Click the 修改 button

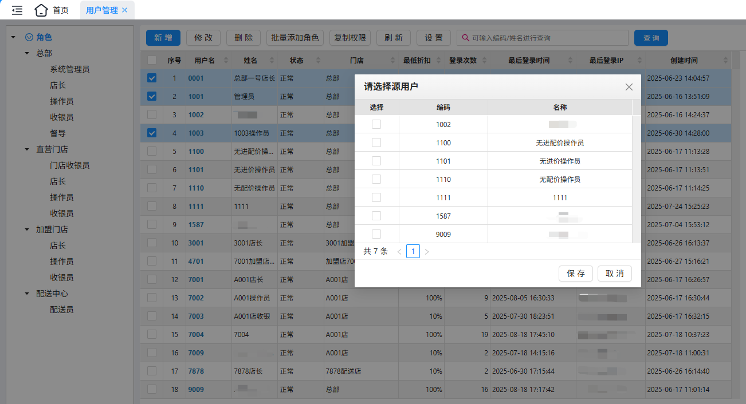pos(203,38)
